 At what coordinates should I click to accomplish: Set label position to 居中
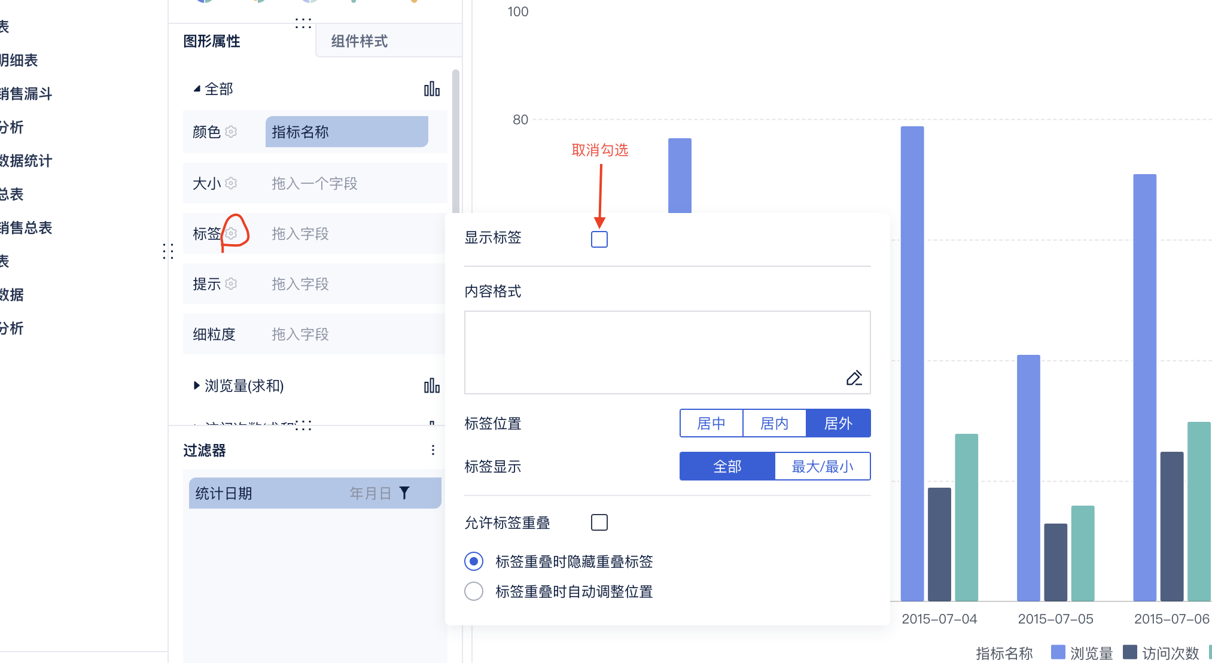tap(711, 424)
